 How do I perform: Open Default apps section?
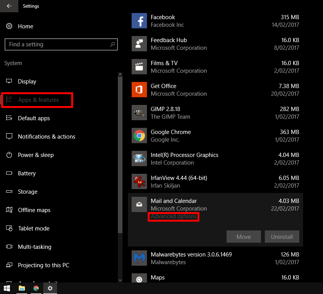[x=34, y=118]
